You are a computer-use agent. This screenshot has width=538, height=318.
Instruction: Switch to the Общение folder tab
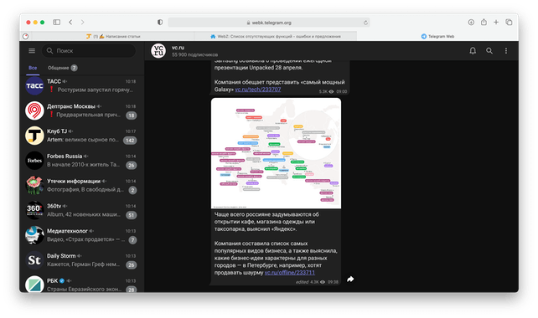click(62, 68)
